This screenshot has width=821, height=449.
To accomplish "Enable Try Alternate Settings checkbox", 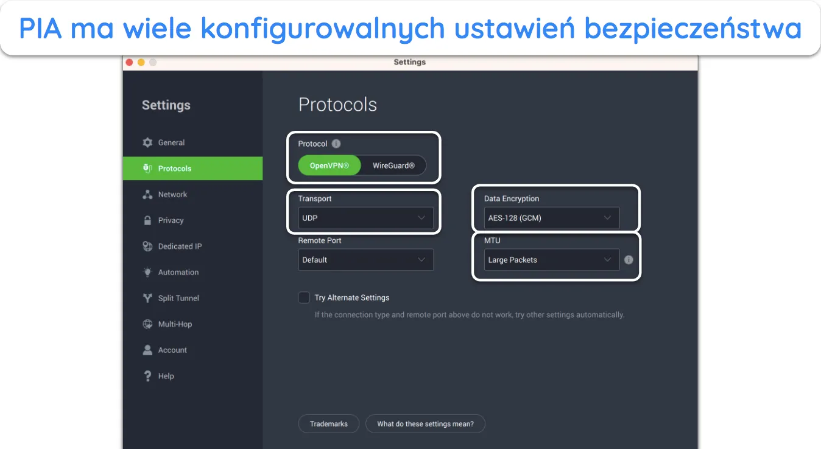I will tap(304, 298).
